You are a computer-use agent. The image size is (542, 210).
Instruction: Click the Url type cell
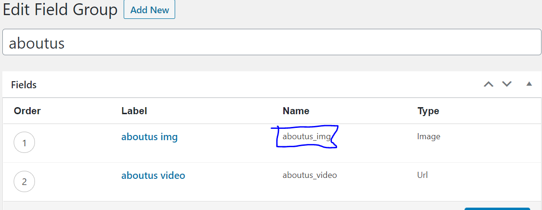coord(423,175)
